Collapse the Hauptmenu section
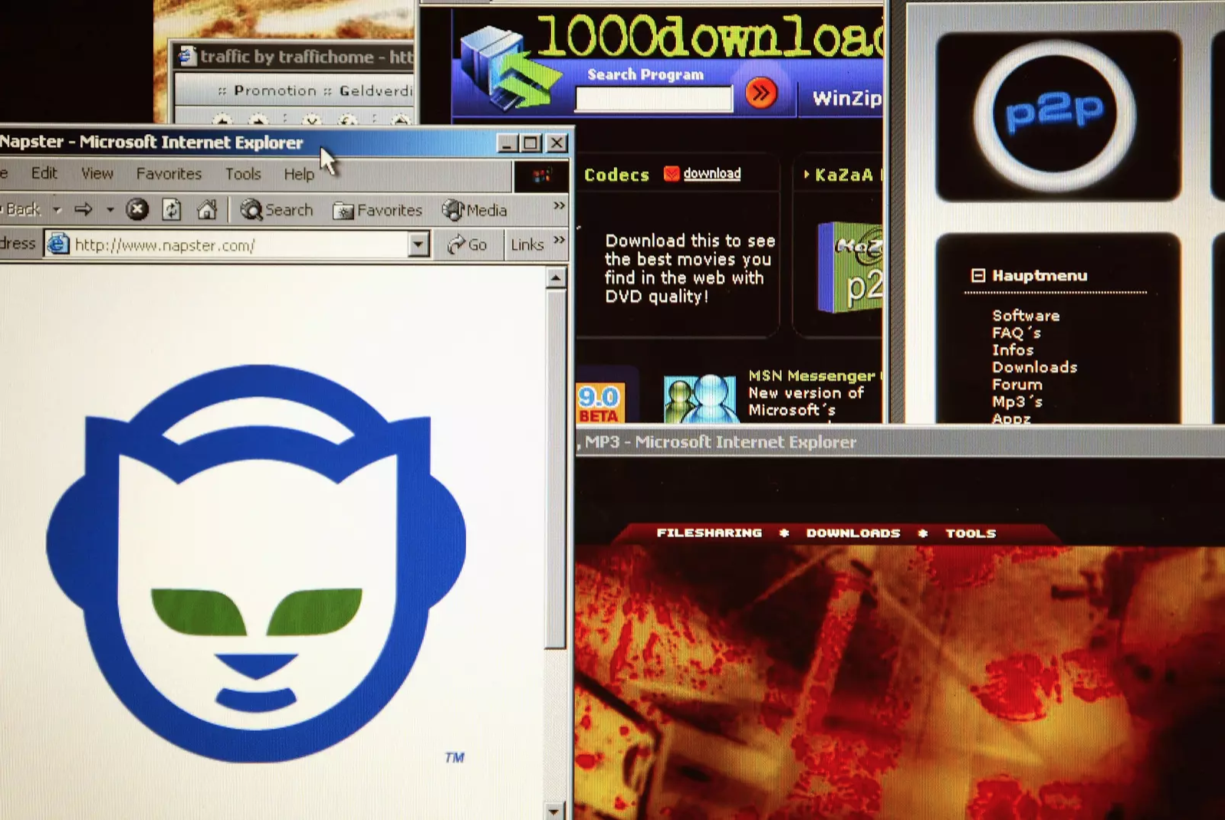Image resolution: width=1225 pixels, height=820 pixels. coord(978,275)
